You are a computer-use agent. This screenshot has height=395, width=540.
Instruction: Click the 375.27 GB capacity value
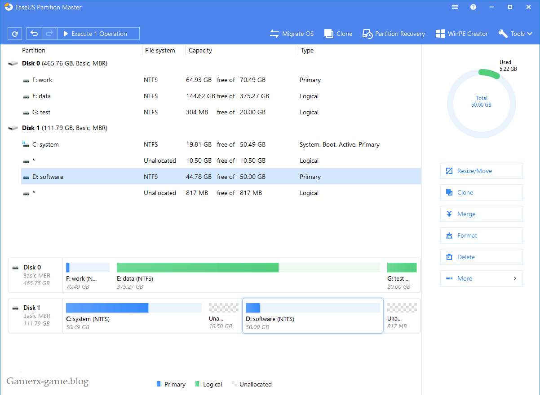pyautogui.click(x=254, y=96)
